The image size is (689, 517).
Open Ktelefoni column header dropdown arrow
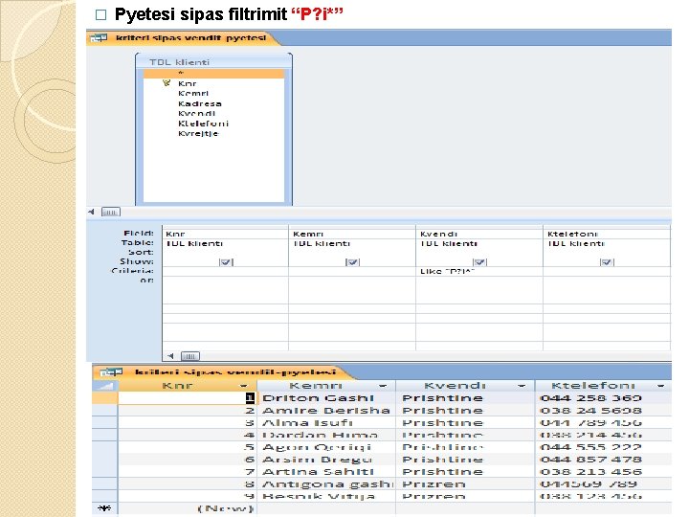click(660, 386)
